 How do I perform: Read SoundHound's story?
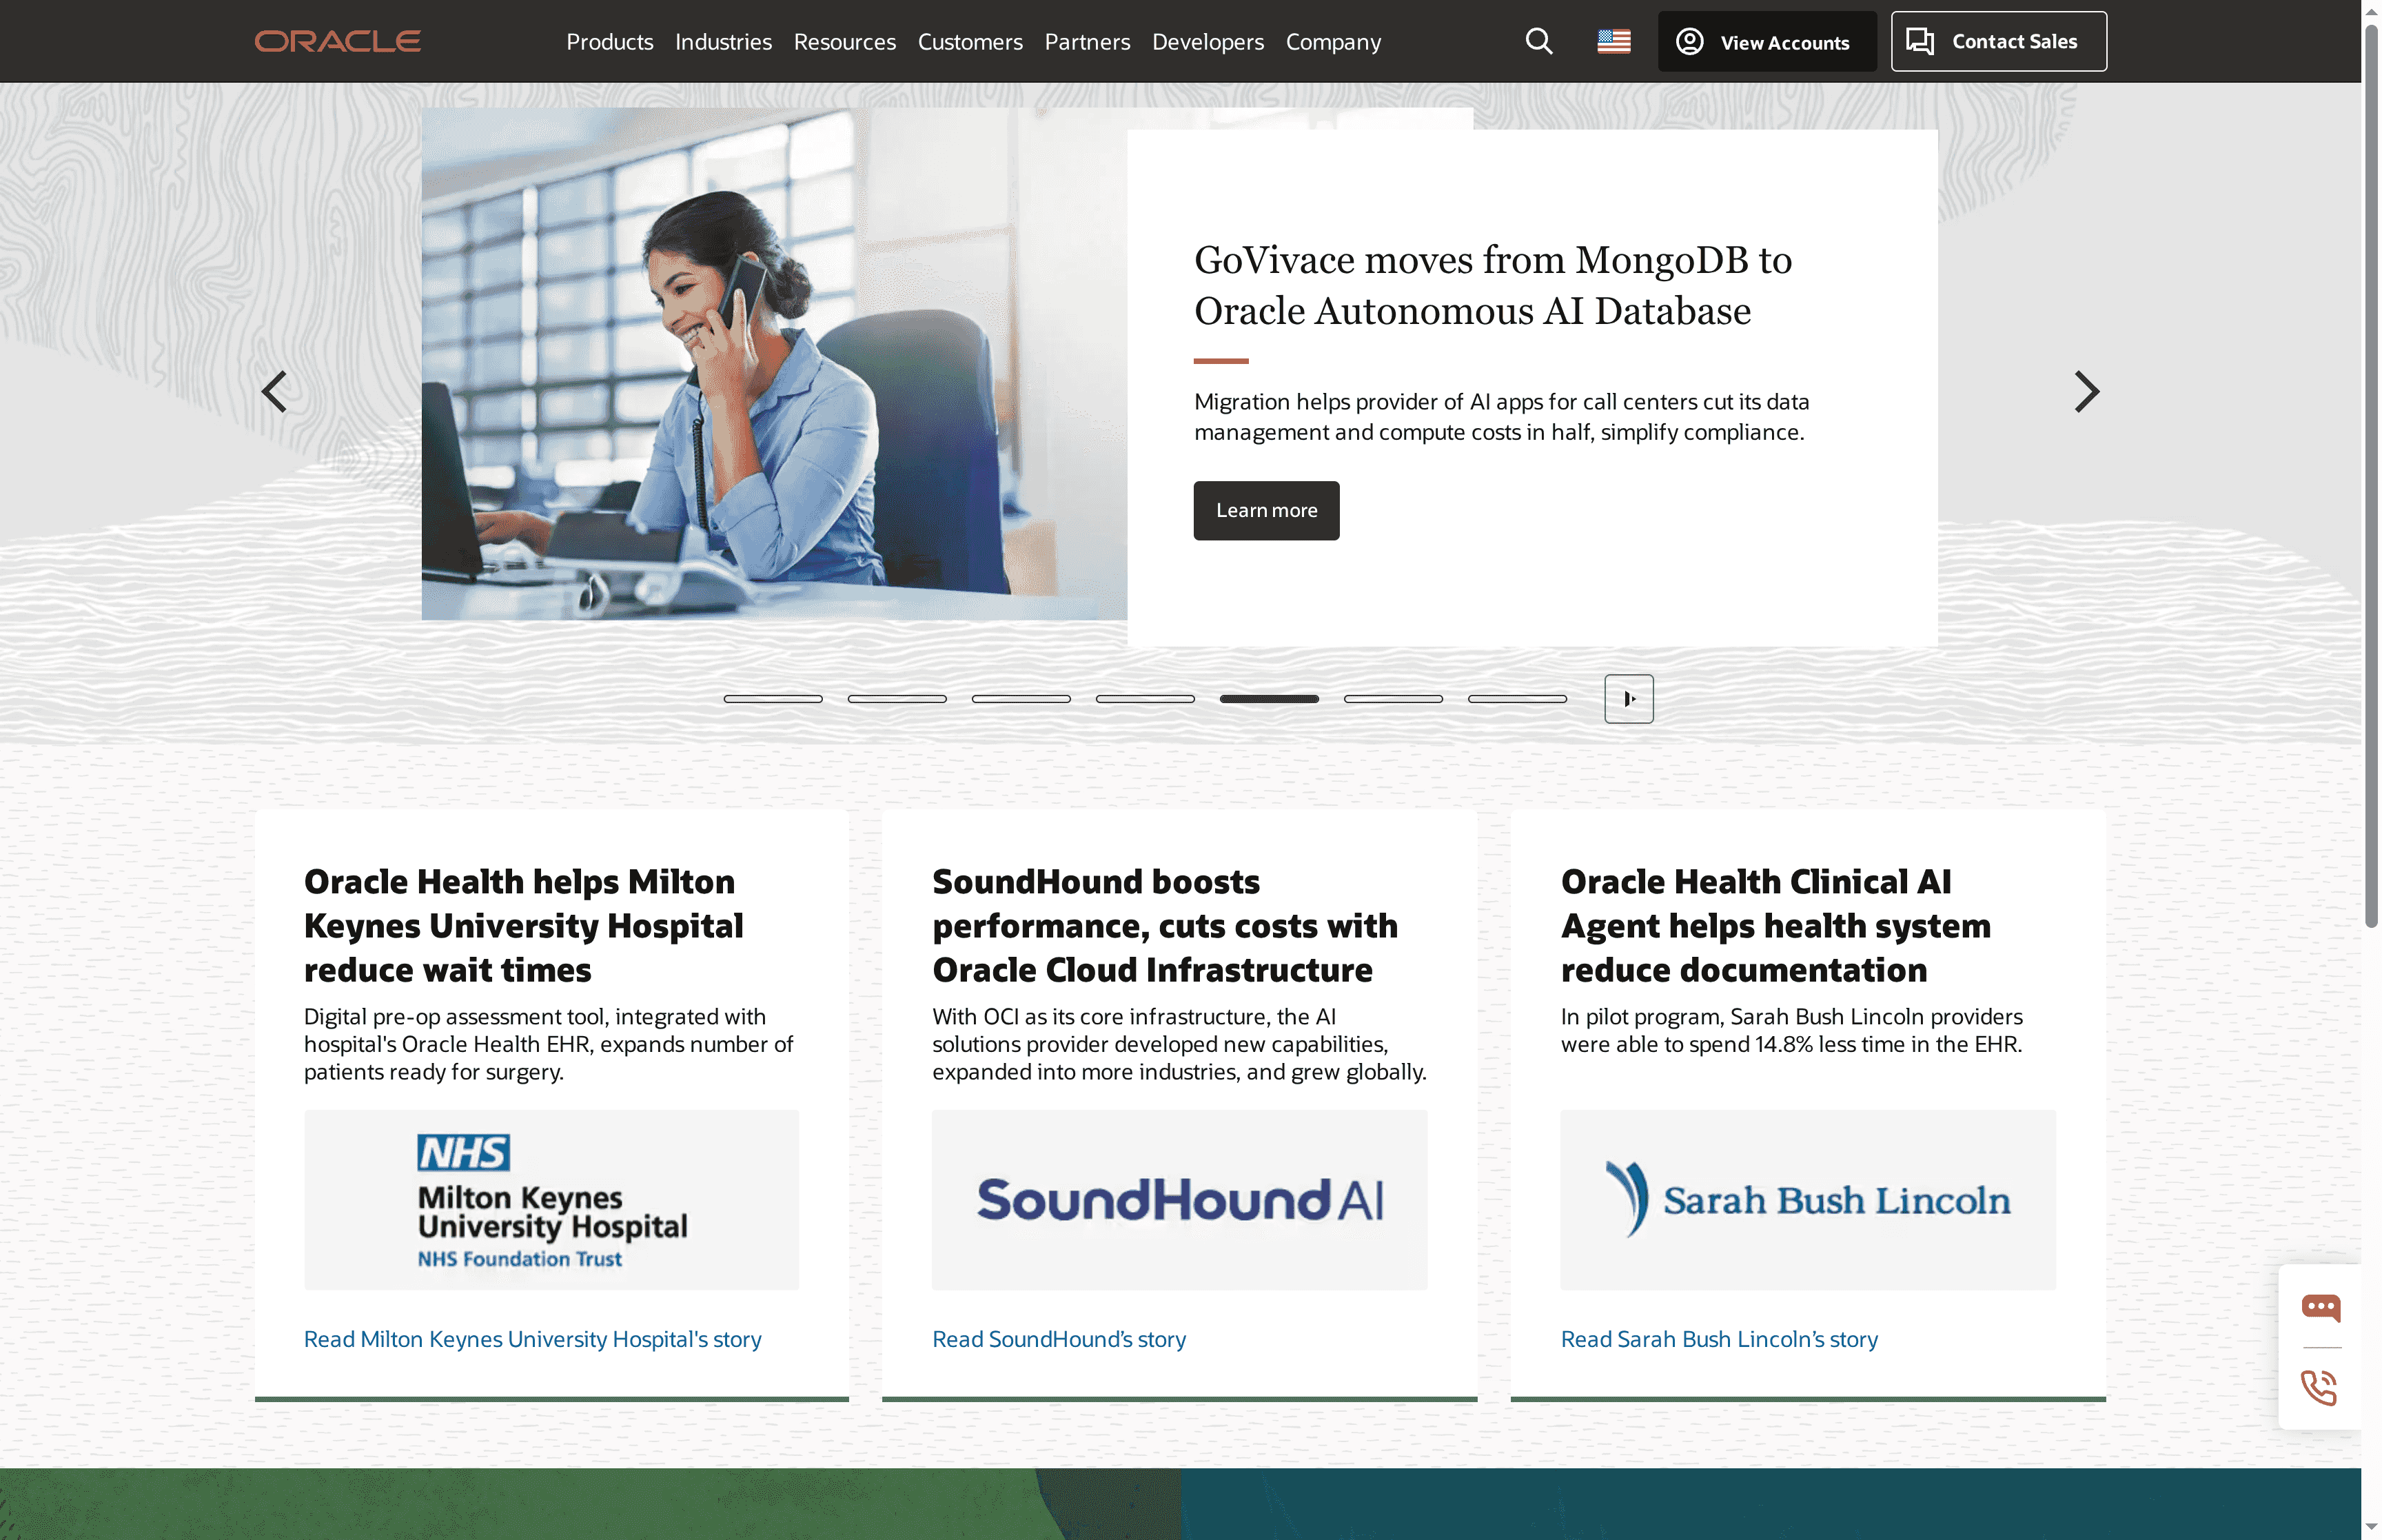(1059, 1338)
